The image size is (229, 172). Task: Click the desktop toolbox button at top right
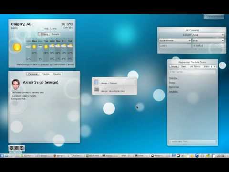(x=214, y=17)
